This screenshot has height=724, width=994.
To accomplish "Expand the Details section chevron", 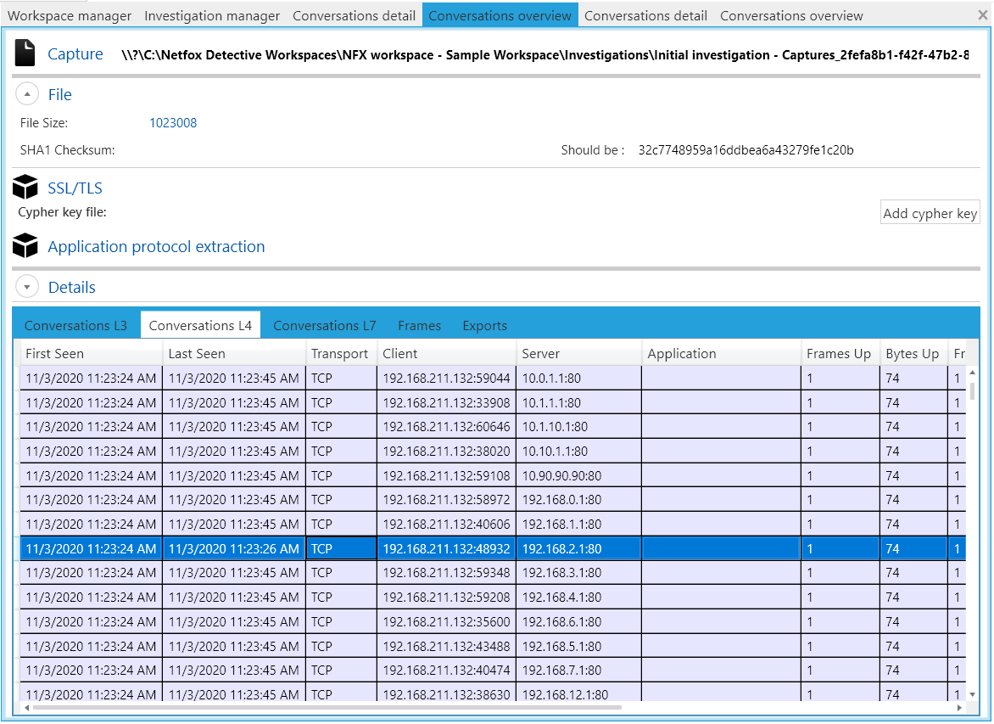I will click(x=27, y=288).
